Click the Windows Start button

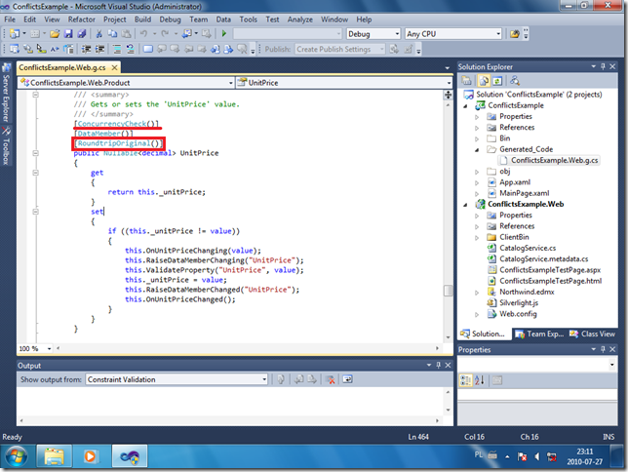[x=17, y=456]
